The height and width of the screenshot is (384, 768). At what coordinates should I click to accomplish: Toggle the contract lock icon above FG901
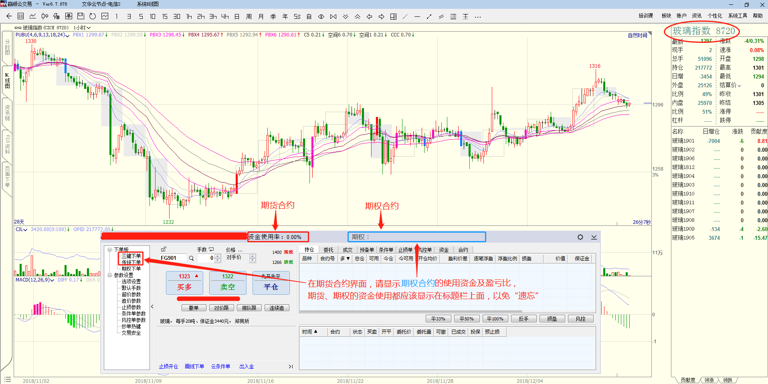click(x=164, y=249)
